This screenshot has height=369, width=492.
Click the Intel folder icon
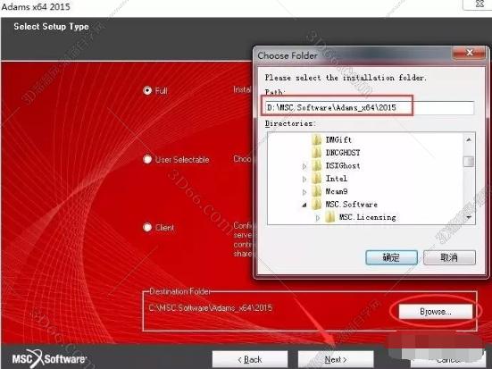point(317,179)
